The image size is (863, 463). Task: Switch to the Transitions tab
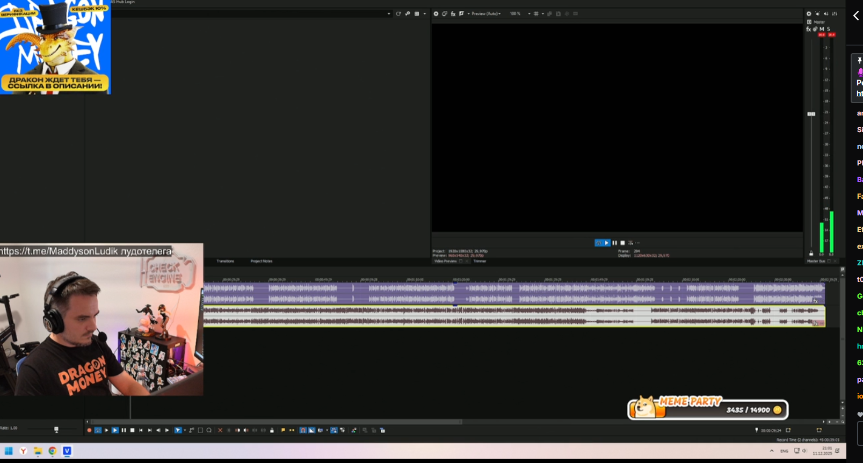[226, 261]
